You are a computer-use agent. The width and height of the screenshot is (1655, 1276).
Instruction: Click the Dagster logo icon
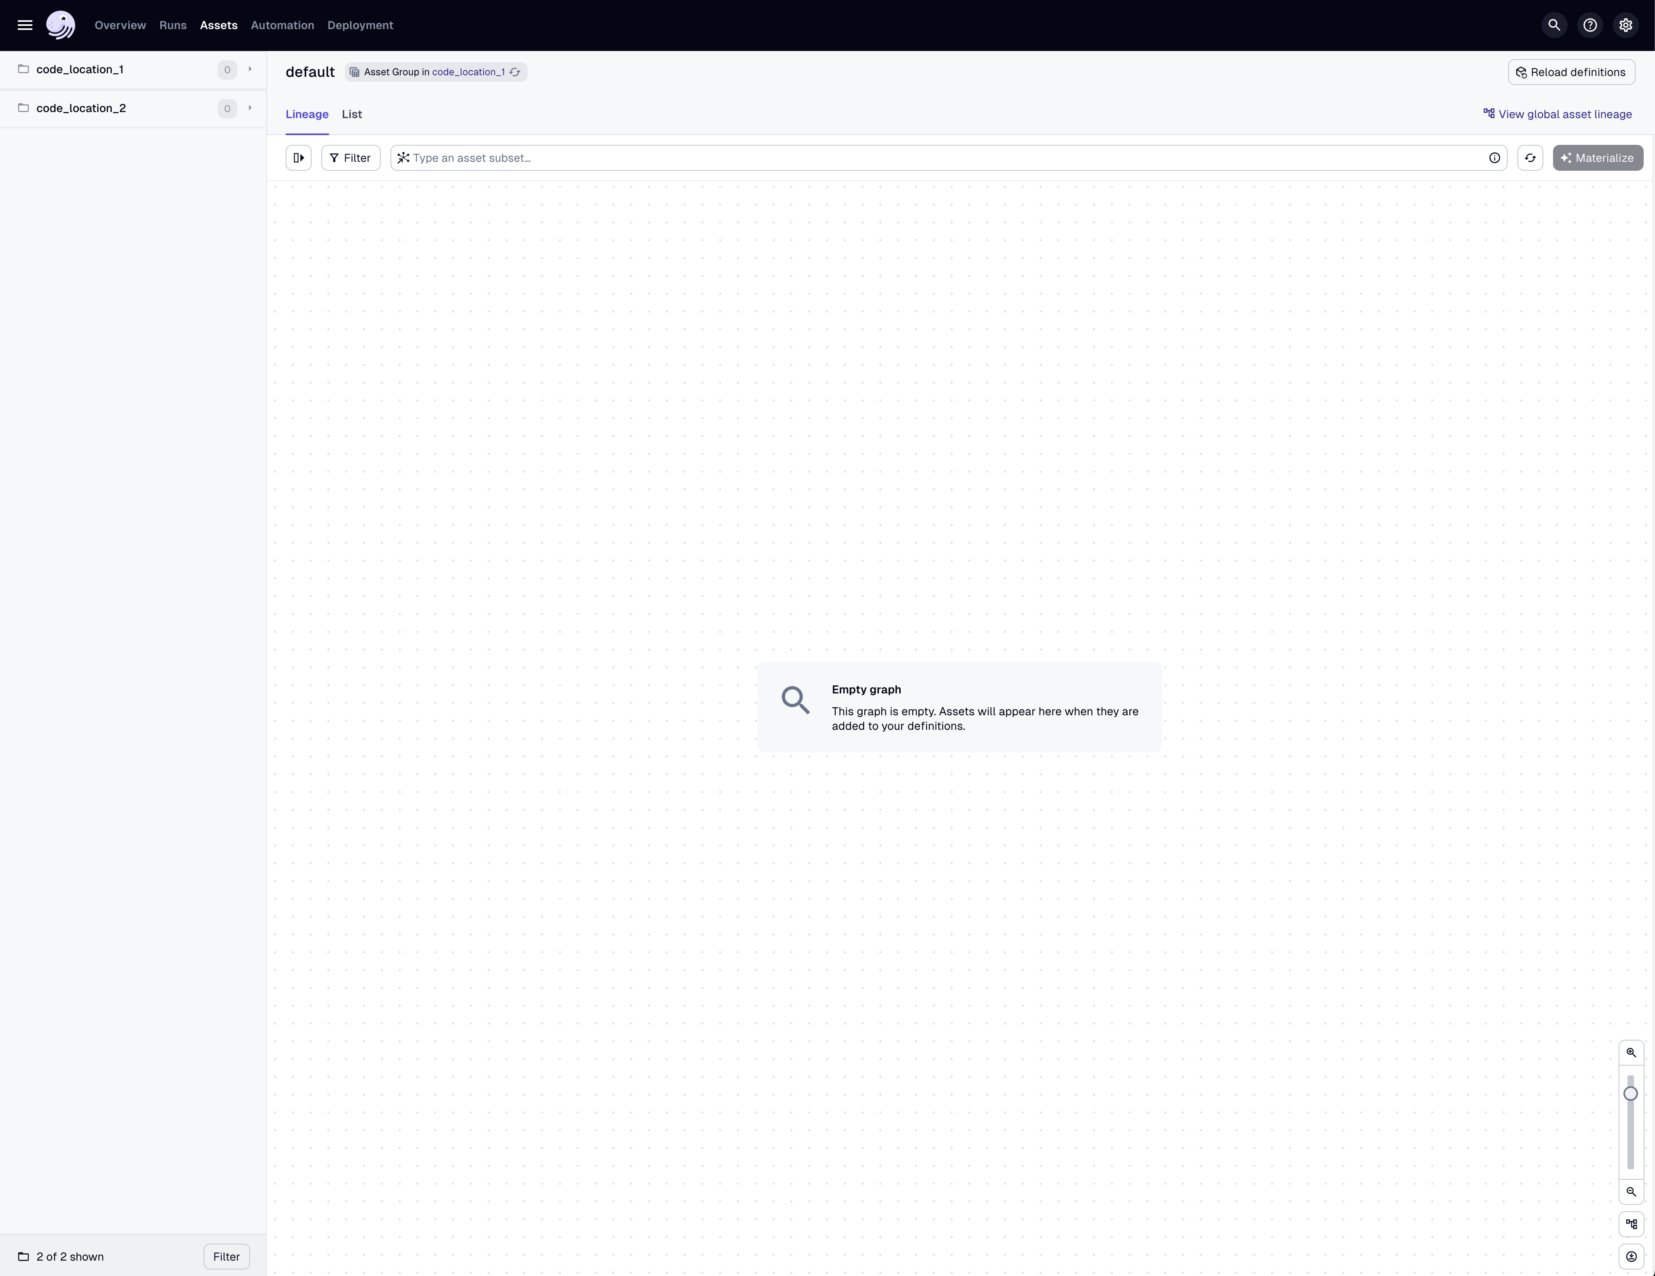tap(61, 25)
